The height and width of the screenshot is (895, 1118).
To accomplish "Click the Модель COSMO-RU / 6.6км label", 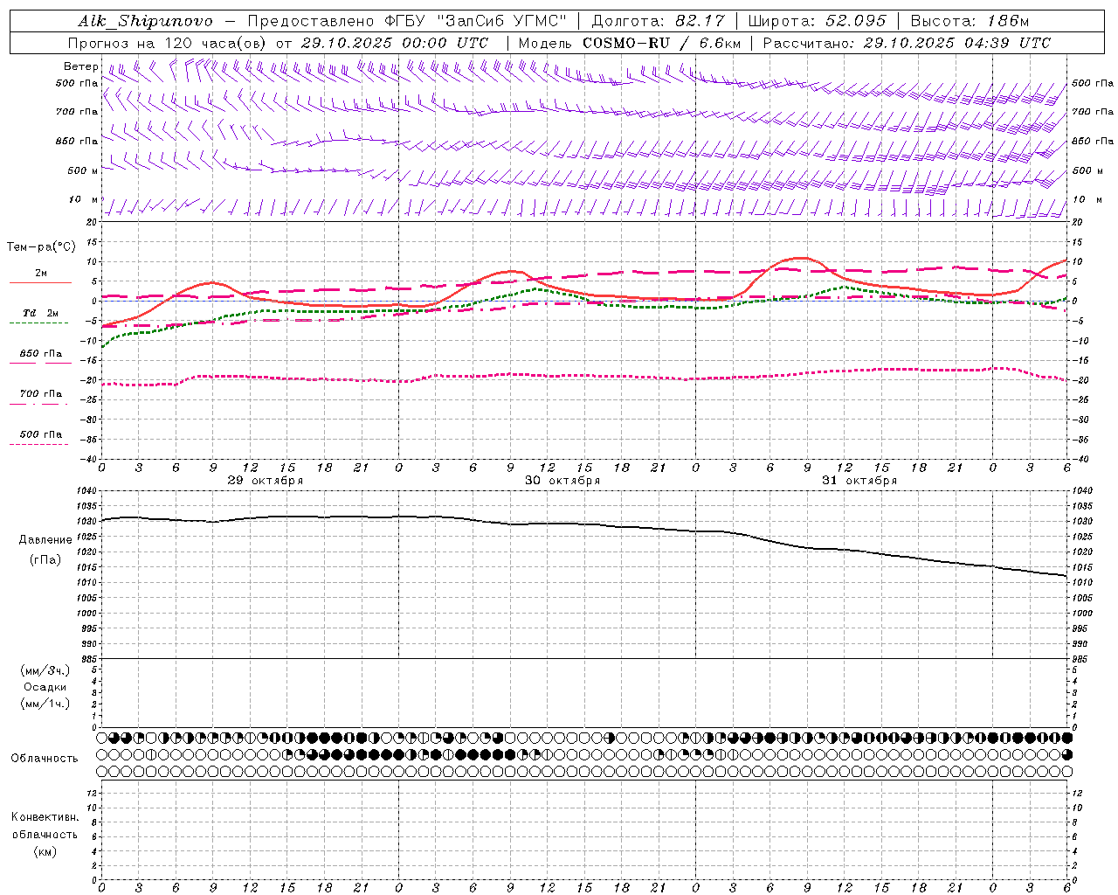I will [630, 43].
